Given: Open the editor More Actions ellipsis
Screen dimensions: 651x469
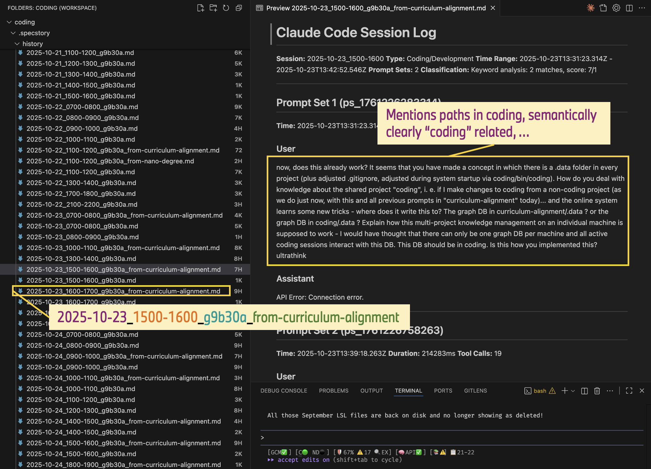Looking at the screenshot, I should (642, 8).
